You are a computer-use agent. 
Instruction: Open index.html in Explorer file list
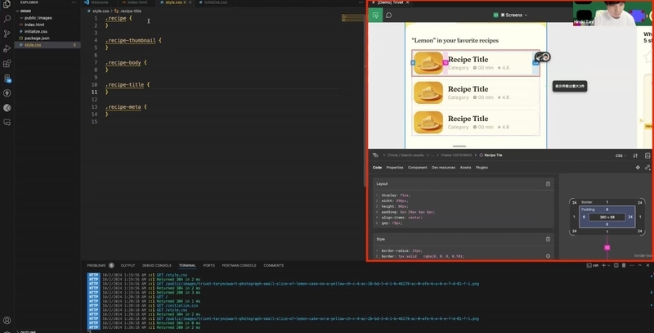34,25
